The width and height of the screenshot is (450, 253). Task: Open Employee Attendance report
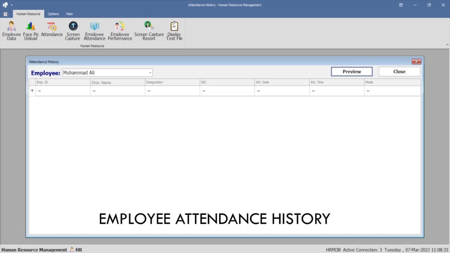coord(94,31)
